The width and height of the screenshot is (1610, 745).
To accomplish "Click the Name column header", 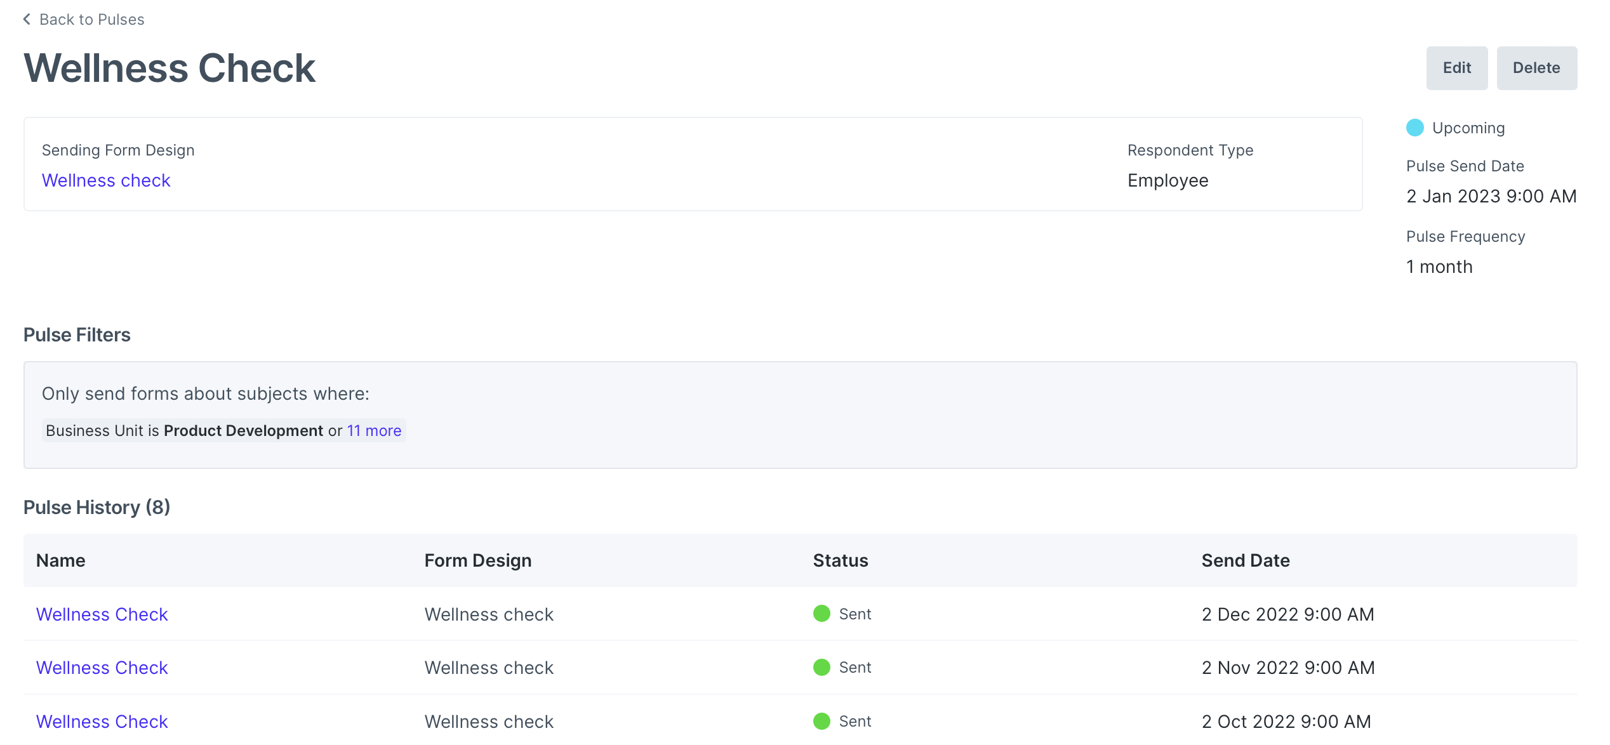I will point(60,560).
